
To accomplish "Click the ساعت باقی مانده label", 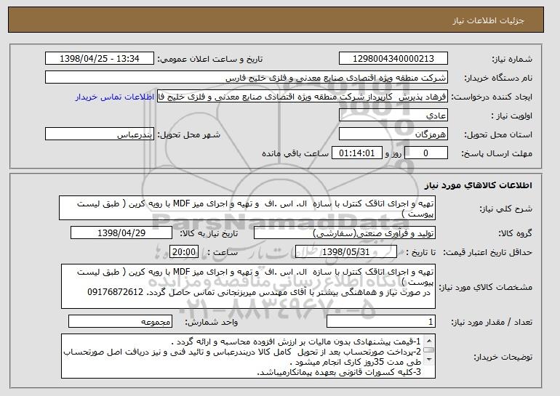I will tap(295, 153).
